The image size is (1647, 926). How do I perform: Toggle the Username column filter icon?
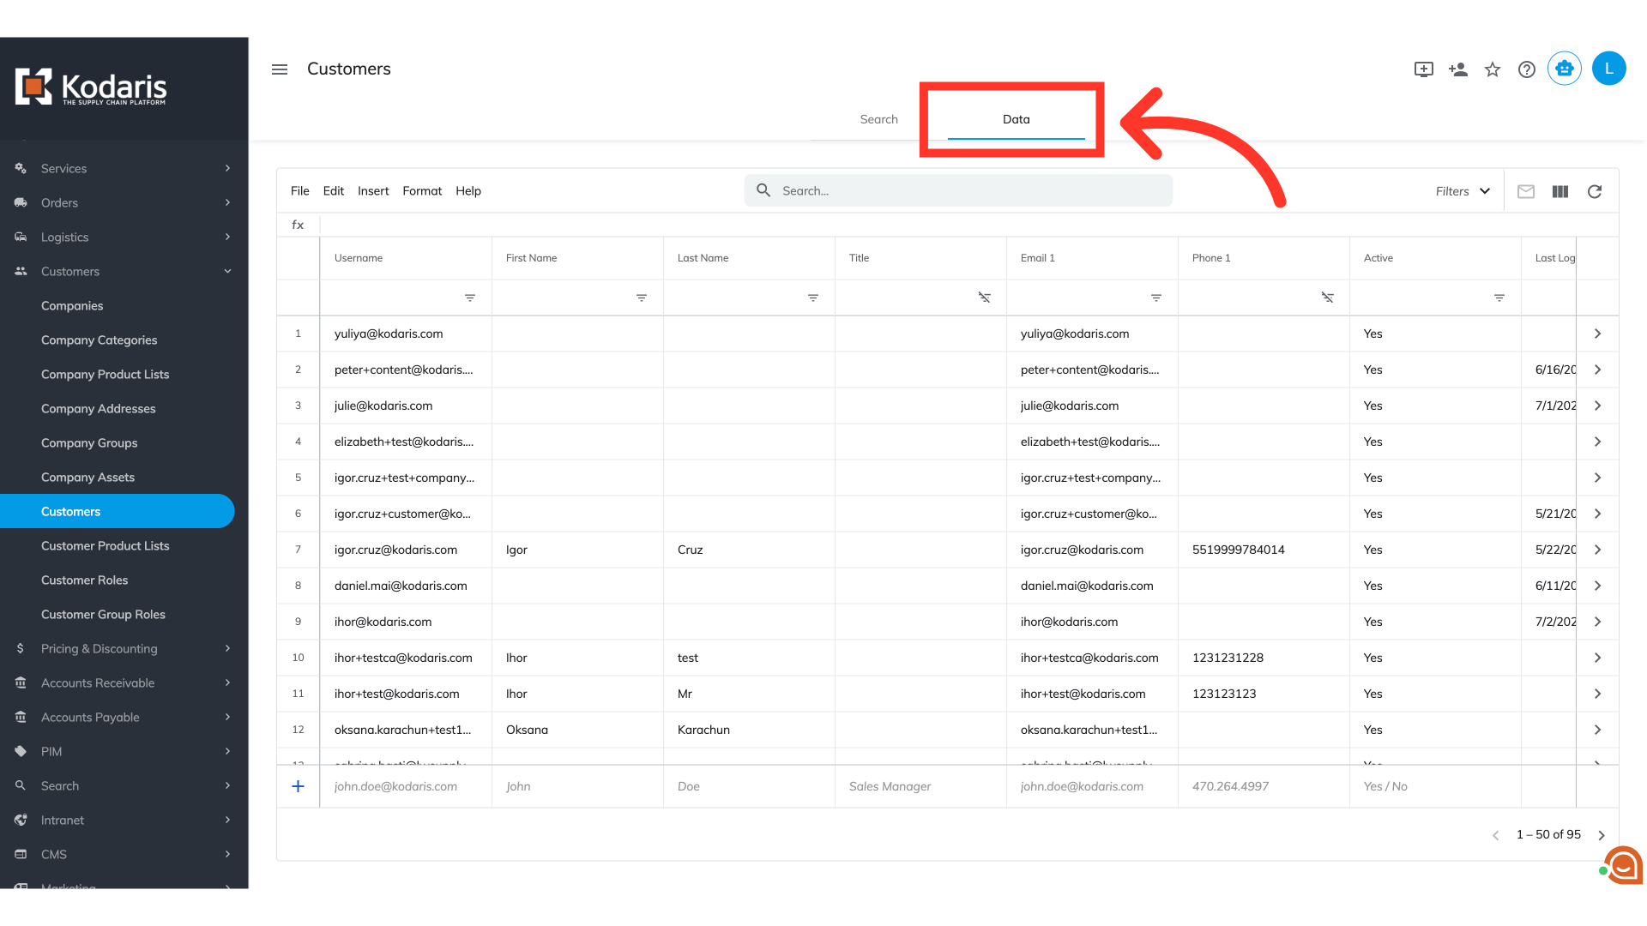click(x=470, y=298)
